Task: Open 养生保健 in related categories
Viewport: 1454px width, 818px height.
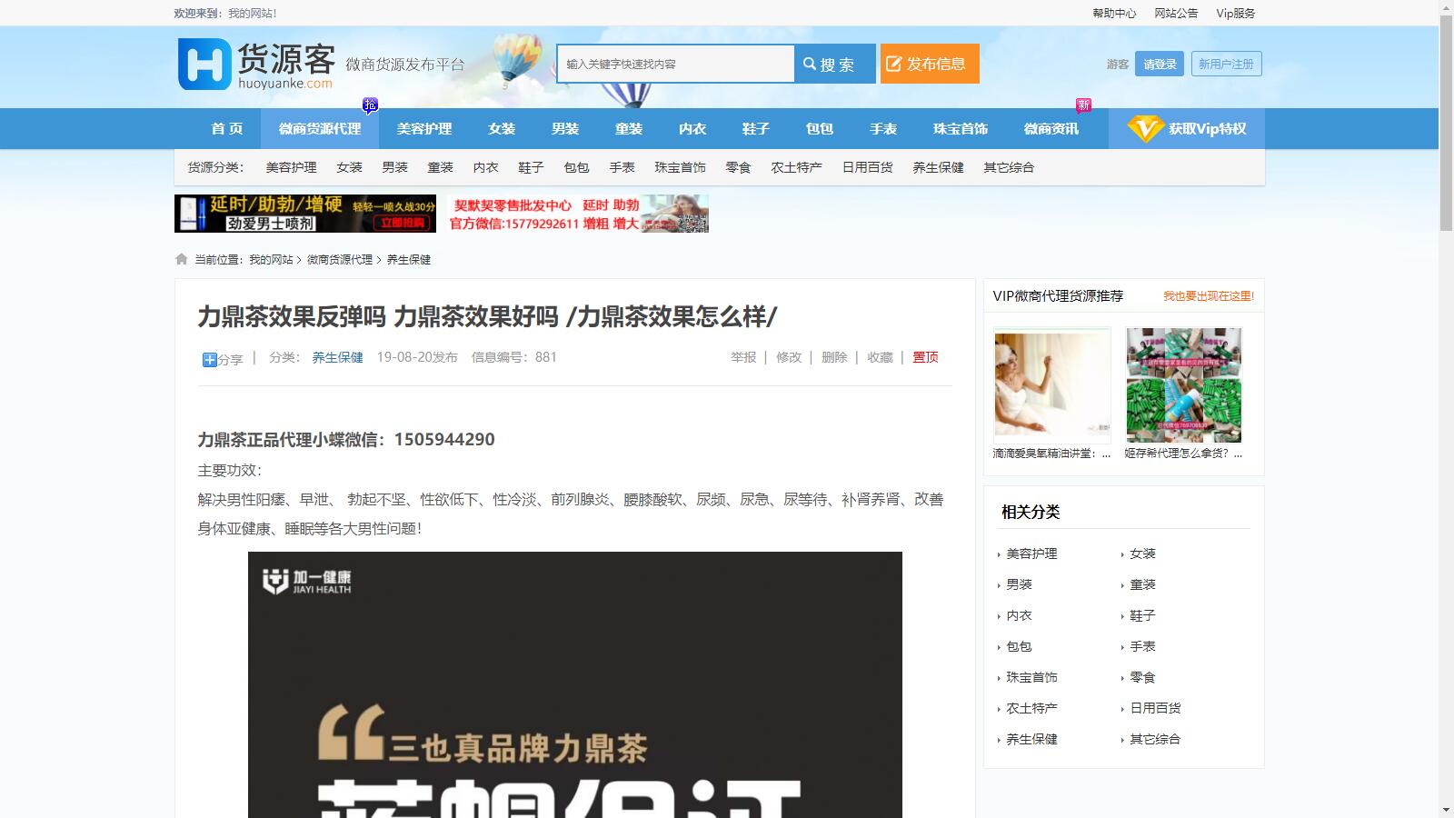Action: point(1031,739)
